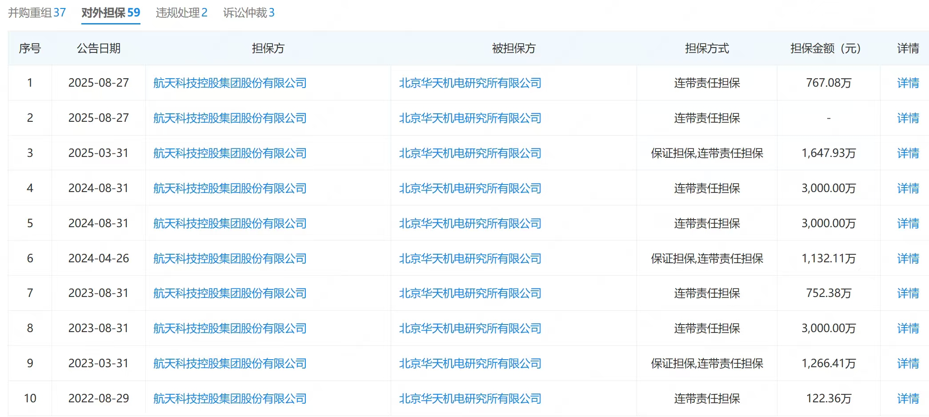
Task: Click 连带责任担保 in row 10
Action: [707, 399]
